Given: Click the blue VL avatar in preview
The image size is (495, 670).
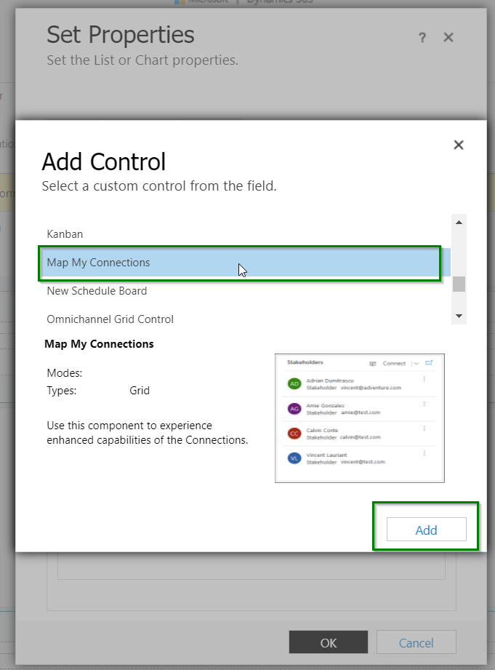Looking at the screenshot, I should [294, 458].
